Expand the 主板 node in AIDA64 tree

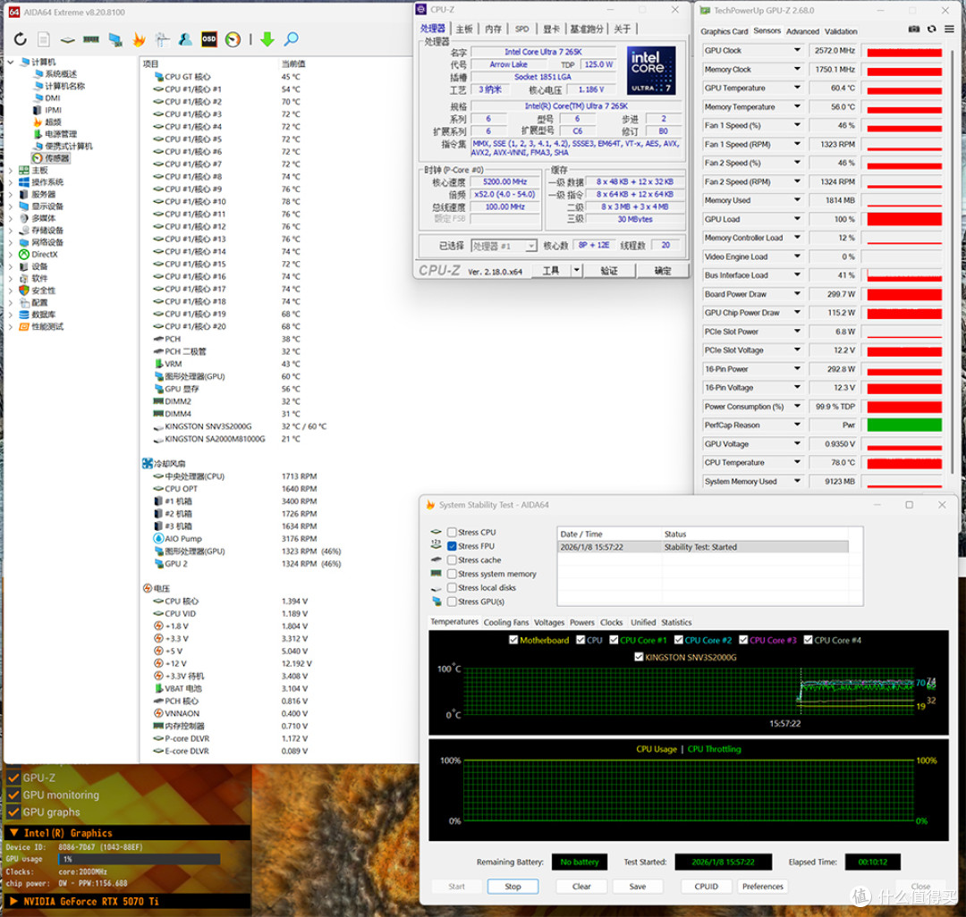[11, 171]
